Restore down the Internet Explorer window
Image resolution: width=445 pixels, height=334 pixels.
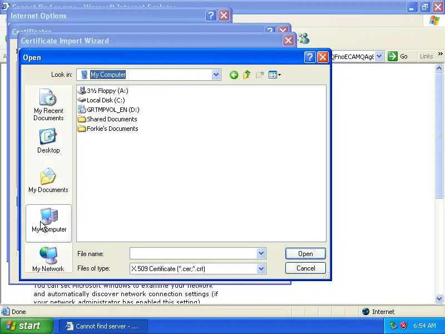pyautogui.click(x=425, y=7)
